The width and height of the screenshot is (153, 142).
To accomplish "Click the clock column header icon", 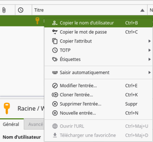I will [21, 10].
